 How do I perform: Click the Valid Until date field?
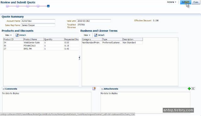pyautogui.click(x=94, y=21)
